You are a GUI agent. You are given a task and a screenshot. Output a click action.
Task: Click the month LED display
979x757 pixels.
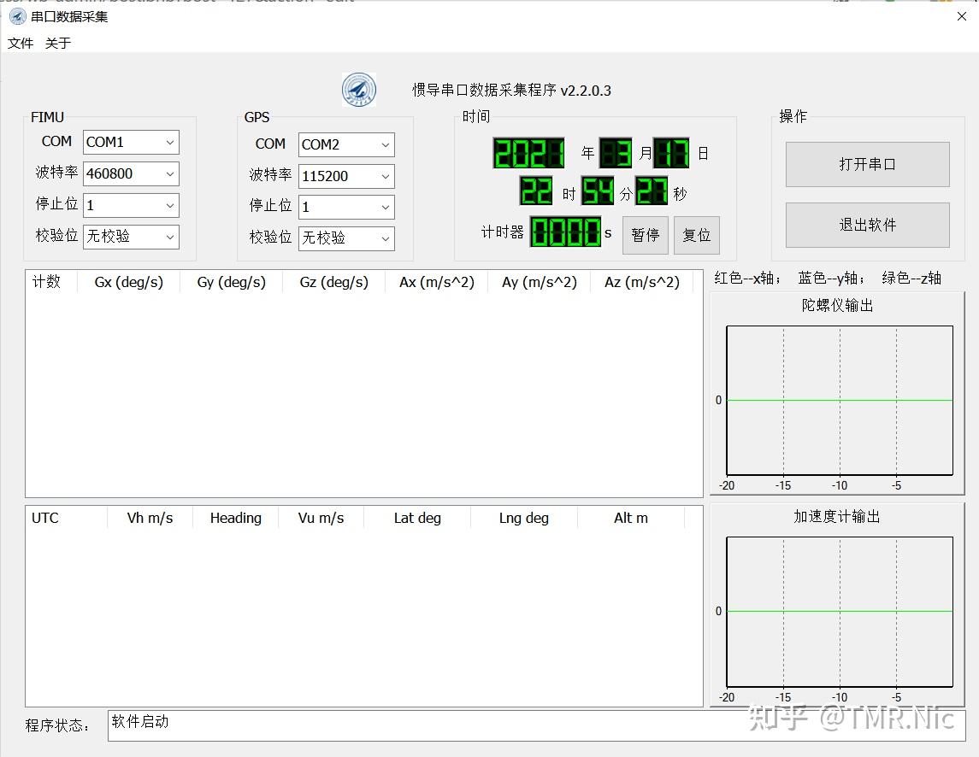616,153
